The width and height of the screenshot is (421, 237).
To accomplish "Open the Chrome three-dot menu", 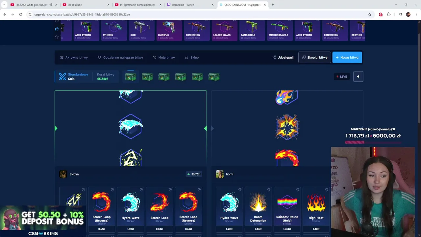I will pyautogui.click(x=416, y=14).
